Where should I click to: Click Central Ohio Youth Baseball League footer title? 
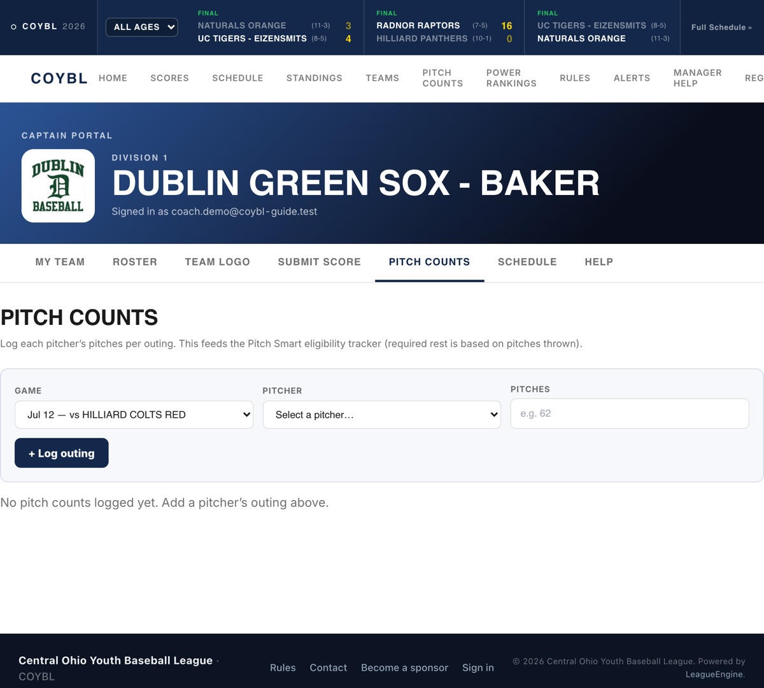point(115,661)
